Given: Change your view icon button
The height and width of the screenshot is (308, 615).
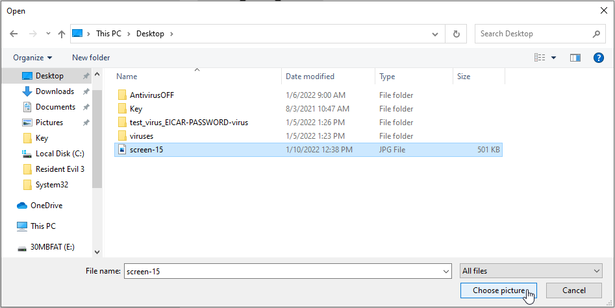Looking at the screenshot, I should 540,58.
